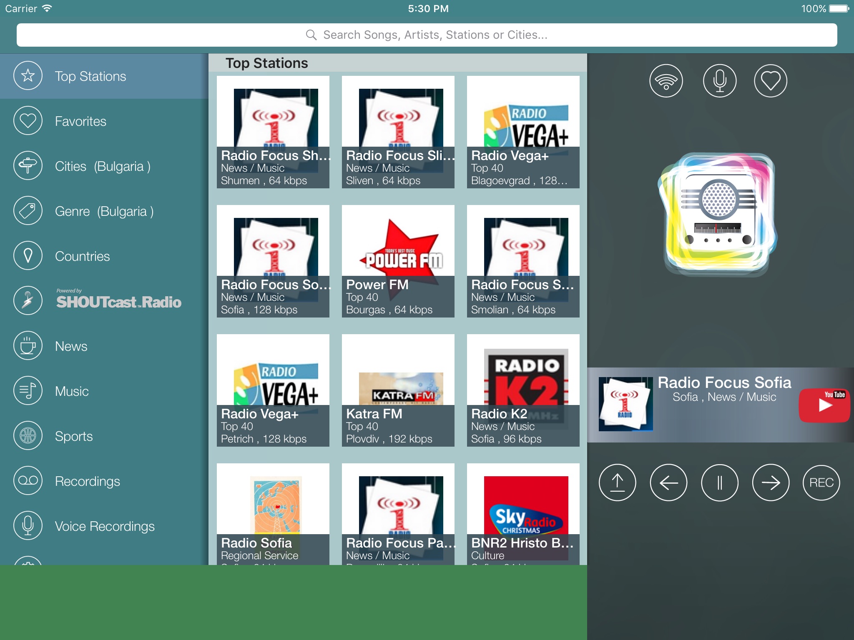Open the Recordings tape icon

click(28, 481)
